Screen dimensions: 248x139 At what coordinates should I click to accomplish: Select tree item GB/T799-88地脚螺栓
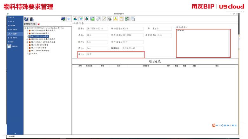(x=40, y=51)
